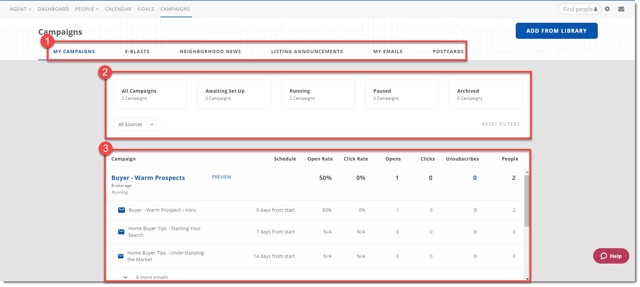The height and width of the screenshot is (287, 640).
Task: Click the Preview link for the campaign
Action: [x=221, y=177]
